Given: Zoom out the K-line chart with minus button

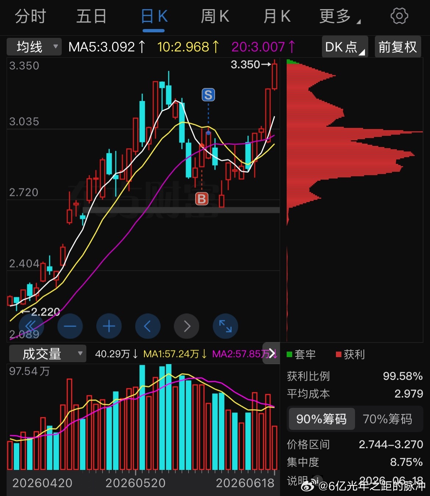Looking at the screenshot, I should [70, 326].
